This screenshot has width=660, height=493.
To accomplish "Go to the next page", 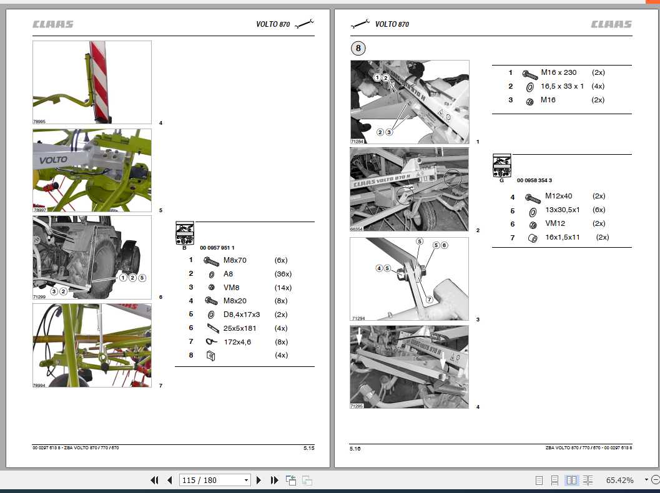I will pyautogui.click(x=259, y=480).
